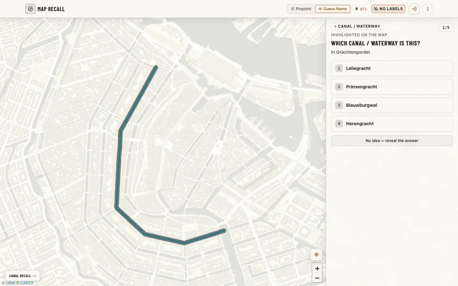The height and width of the screenshot is (286, 458).
Task: Click the 0 pts score display
Action: [x=361, y=9]
